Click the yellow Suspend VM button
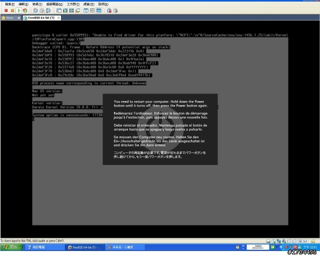The height and width of the screenshot is (256, 320). 12,10
